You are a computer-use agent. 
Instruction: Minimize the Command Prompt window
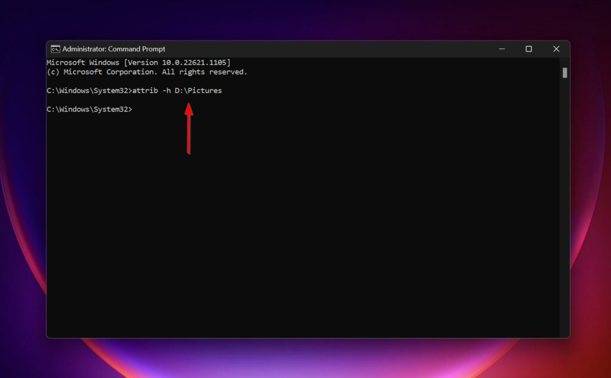(x=501, y=49)
